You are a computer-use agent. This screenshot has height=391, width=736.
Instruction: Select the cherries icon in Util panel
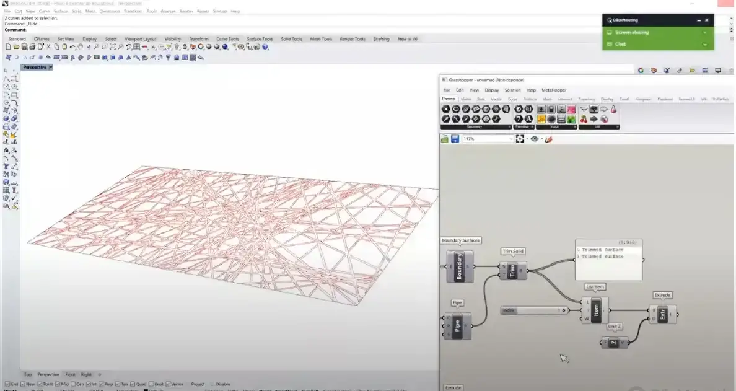[584, 119]
